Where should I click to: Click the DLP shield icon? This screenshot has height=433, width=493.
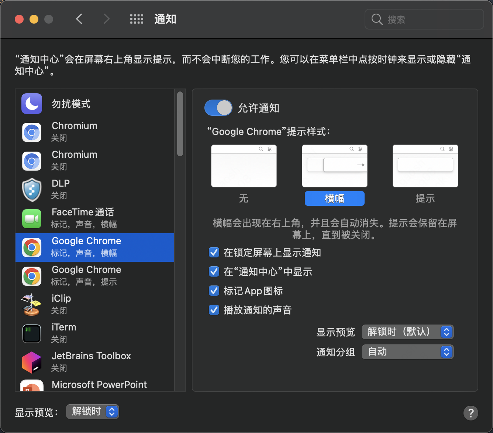click(x=32, y=190)
